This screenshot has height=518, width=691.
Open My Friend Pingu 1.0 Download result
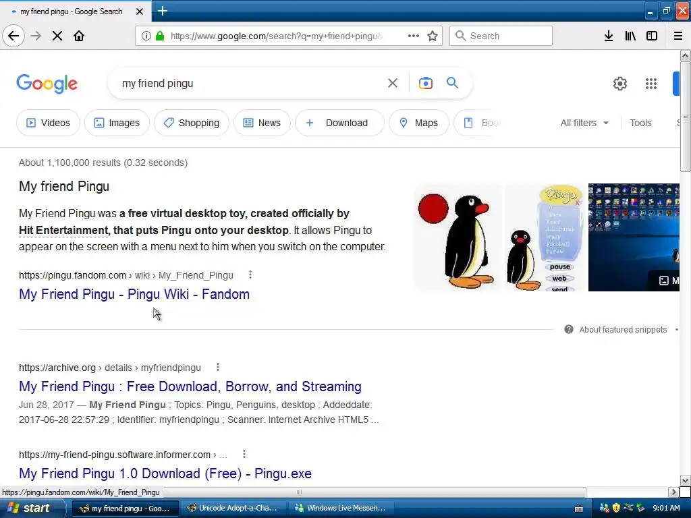tap(165, 473)
